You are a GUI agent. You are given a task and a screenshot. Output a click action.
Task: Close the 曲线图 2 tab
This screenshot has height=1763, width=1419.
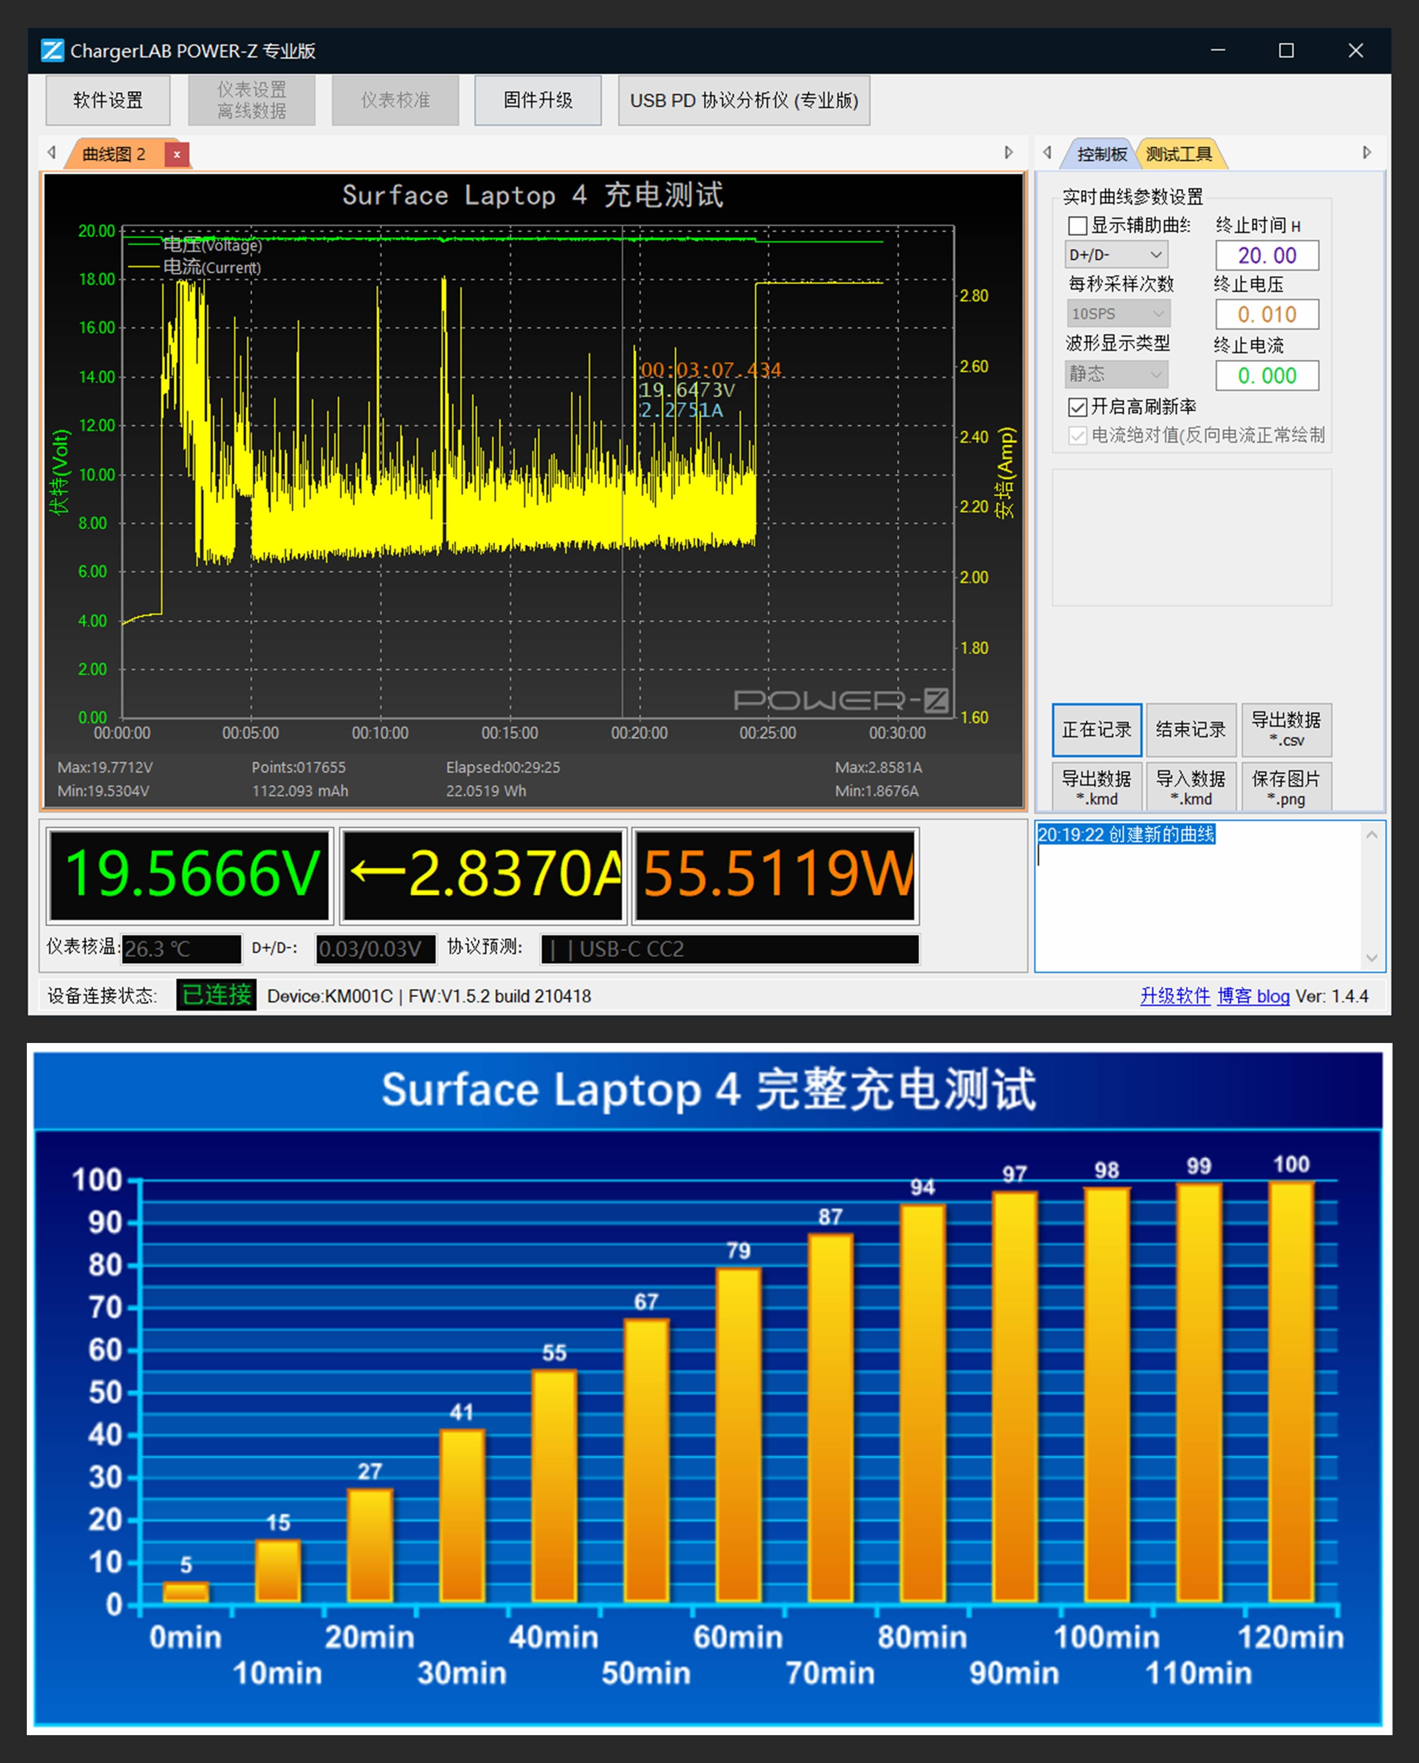pyautogui.click(x=177, y=154)
